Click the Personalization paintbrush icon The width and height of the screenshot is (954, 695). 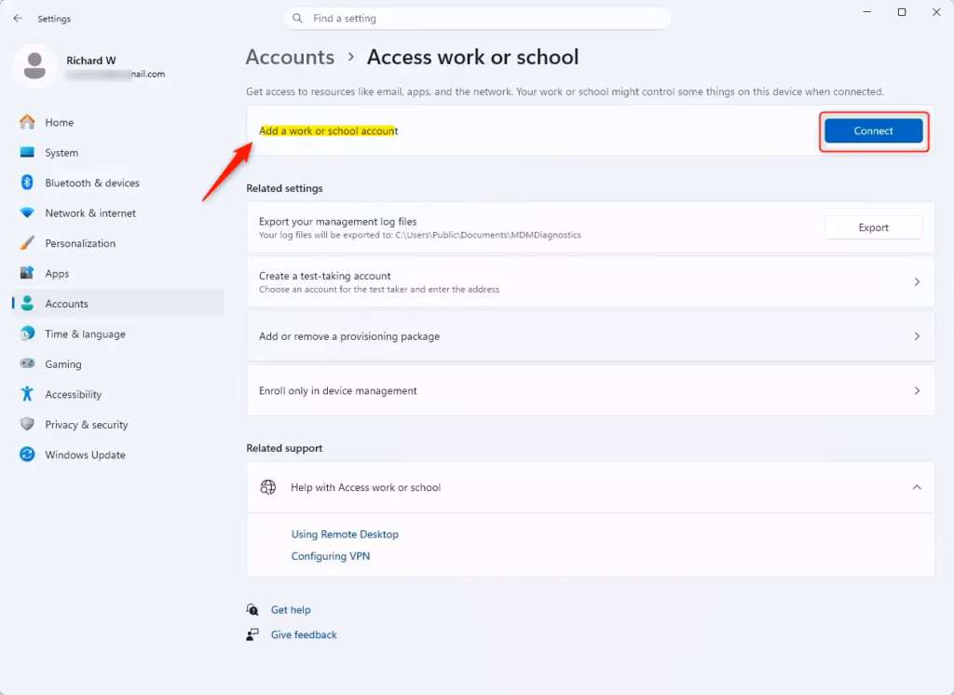27,243
